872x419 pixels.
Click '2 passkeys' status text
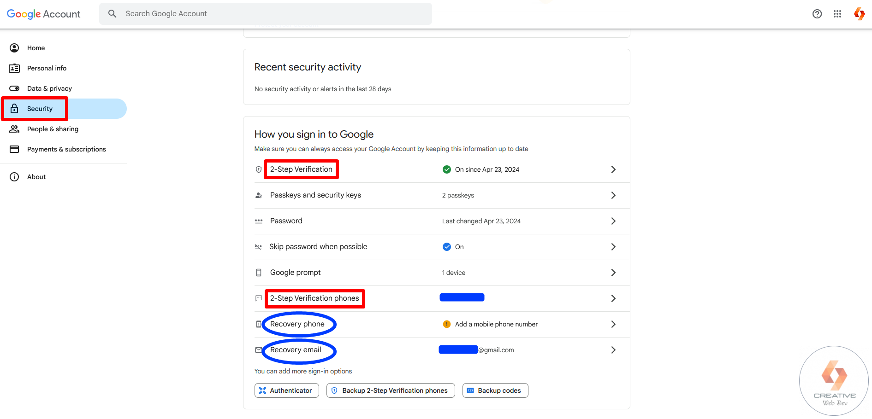[x=458, y=195]
